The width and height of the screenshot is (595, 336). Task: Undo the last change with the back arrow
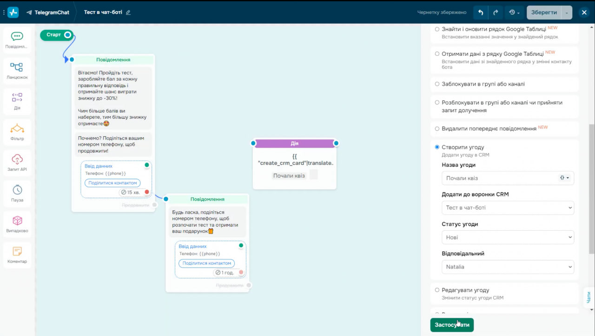[x=481, y=13]
